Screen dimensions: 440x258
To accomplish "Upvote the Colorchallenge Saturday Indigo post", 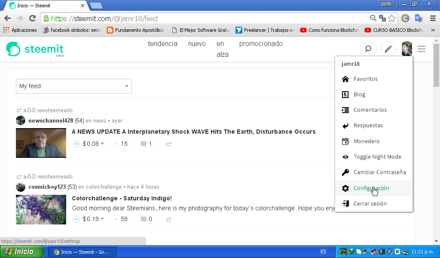I will tap(76, 219).
